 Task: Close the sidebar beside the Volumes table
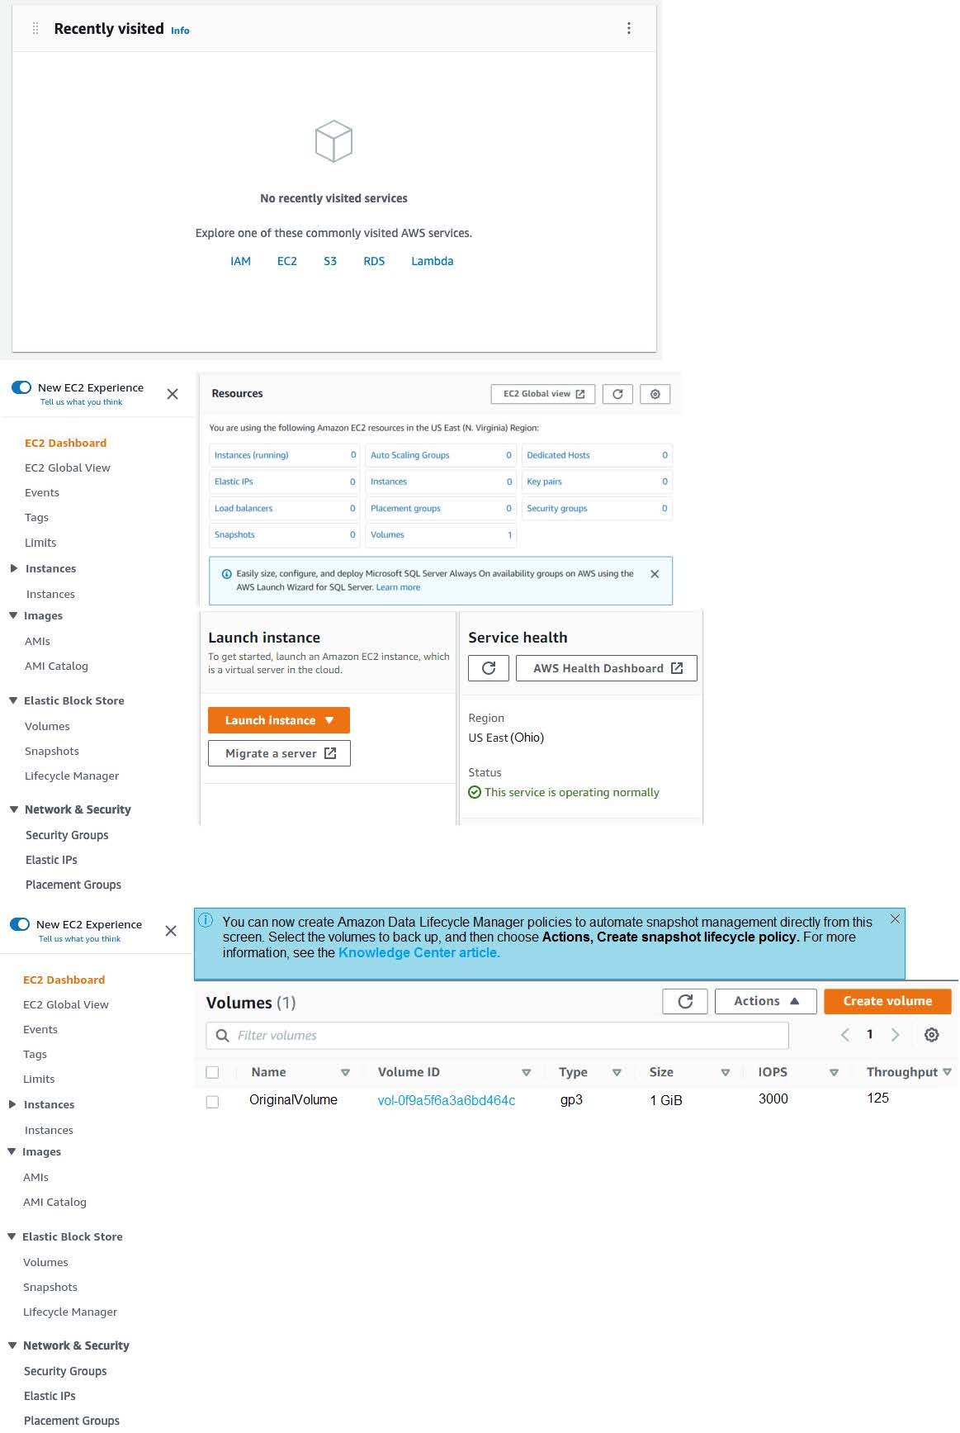171,931
